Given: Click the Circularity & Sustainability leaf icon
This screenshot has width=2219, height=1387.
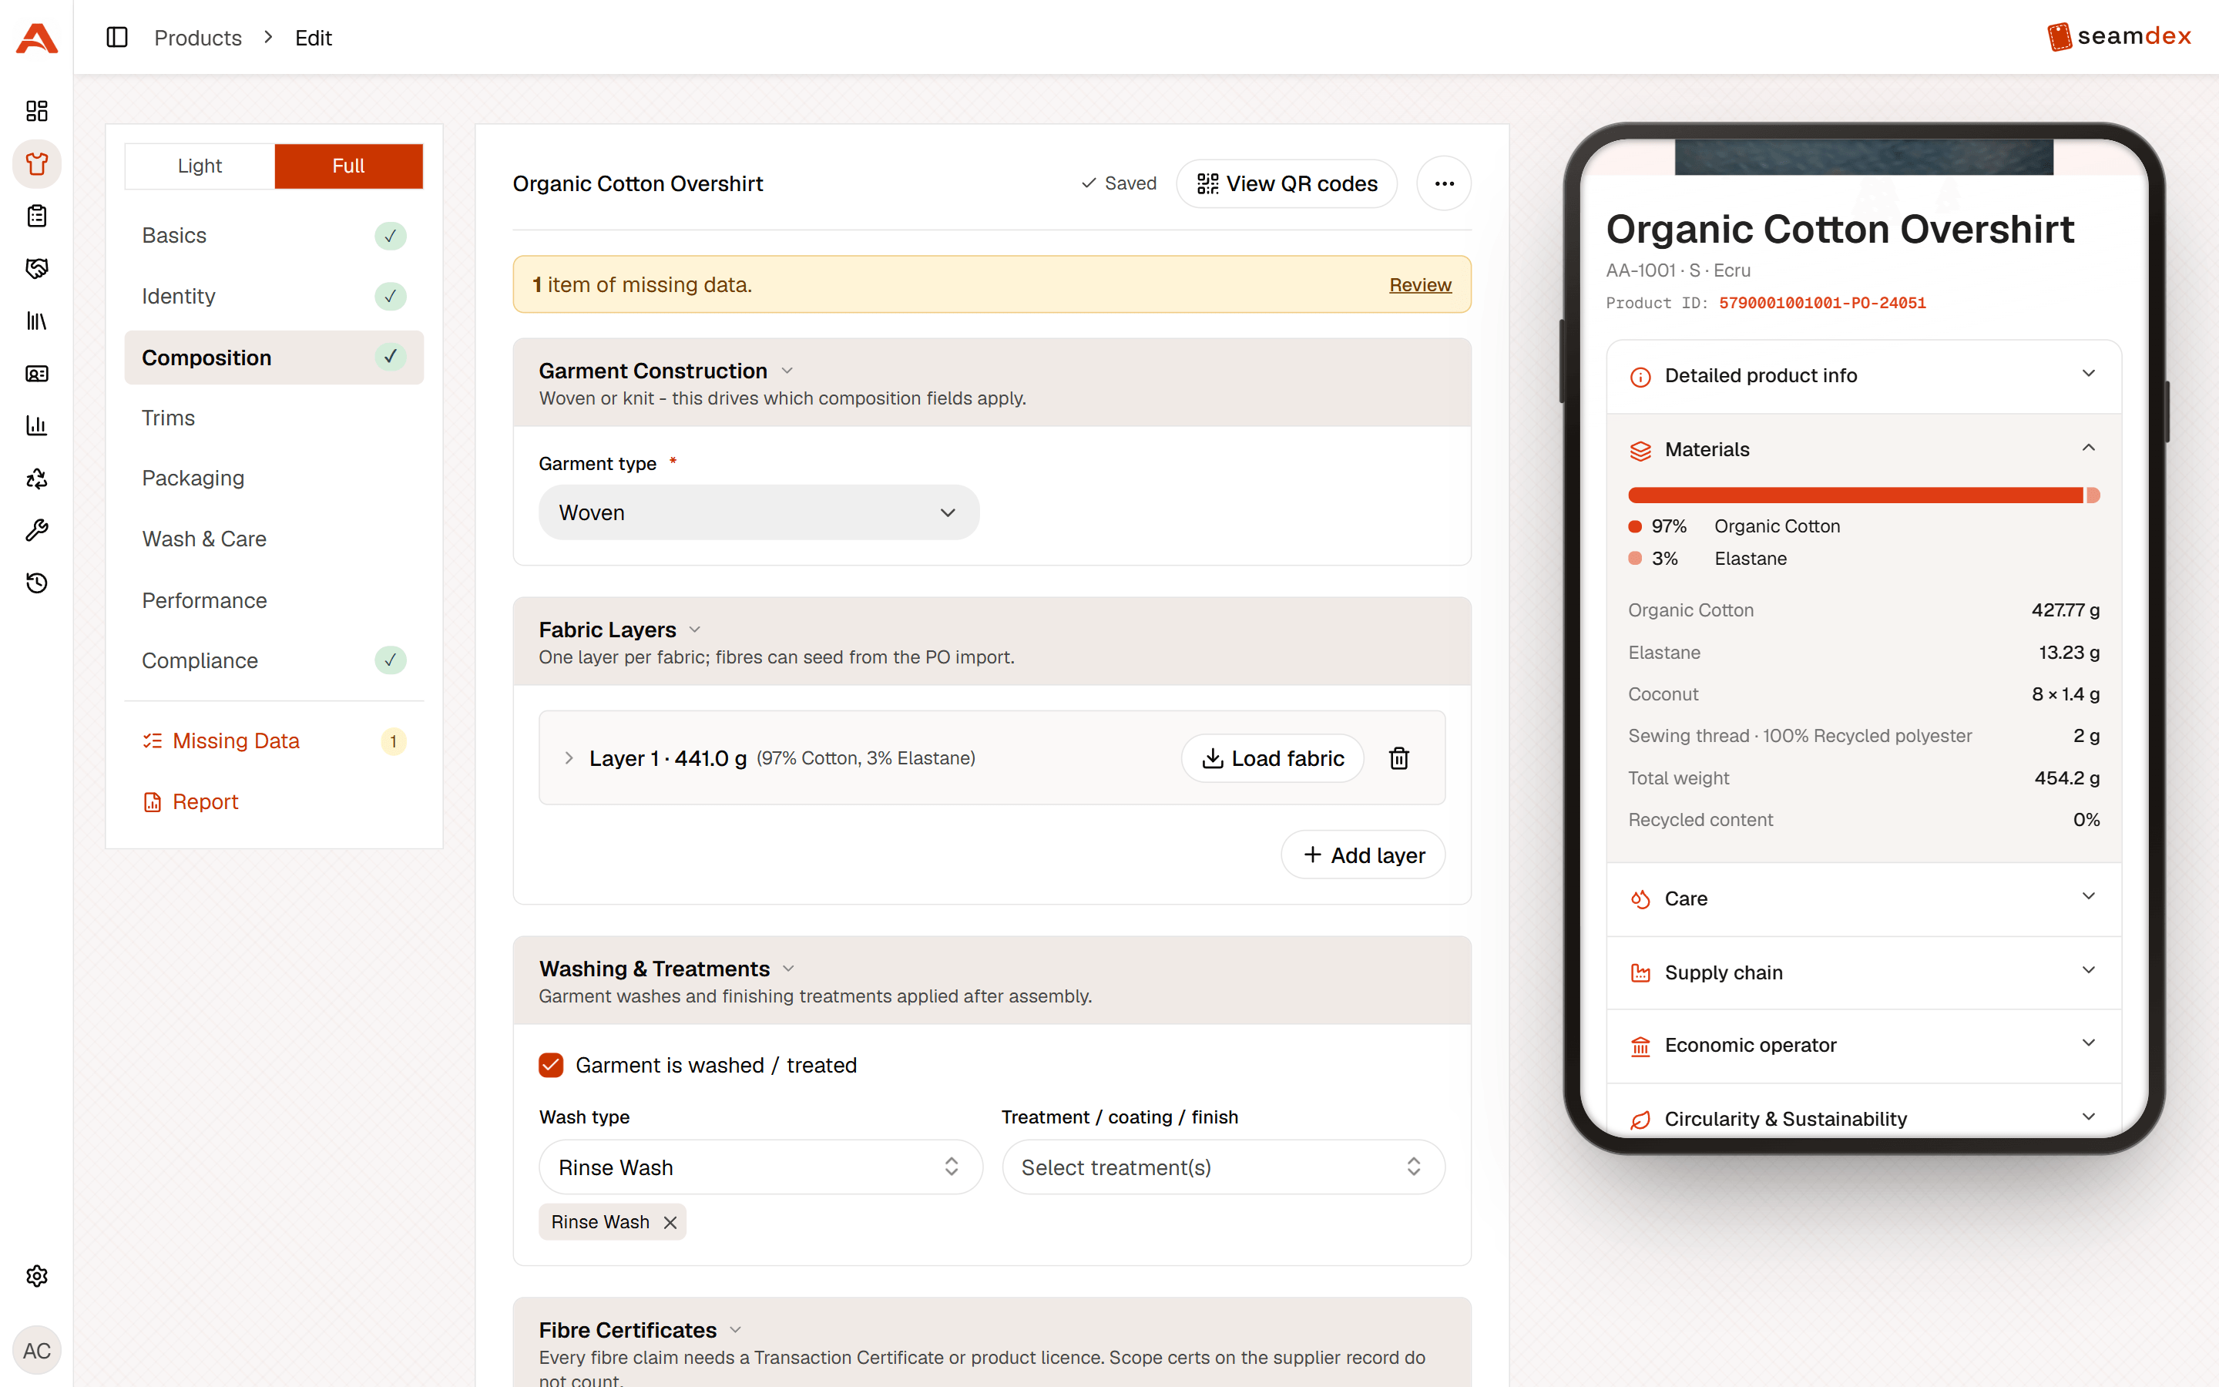Looking at the screenshot, I should click(x=1640, y=1120).
